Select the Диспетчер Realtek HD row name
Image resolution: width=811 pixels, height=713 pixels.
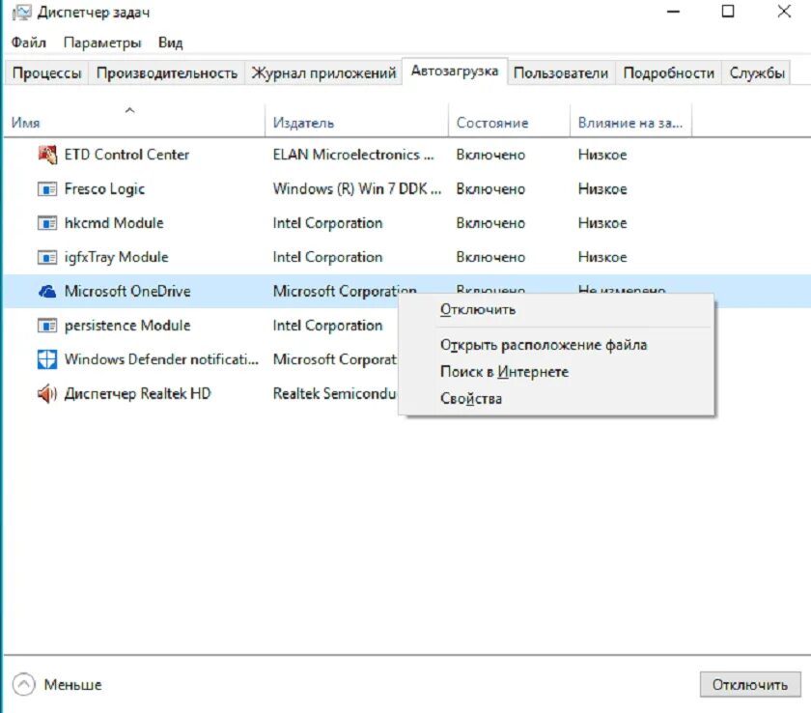coord(137,394)
